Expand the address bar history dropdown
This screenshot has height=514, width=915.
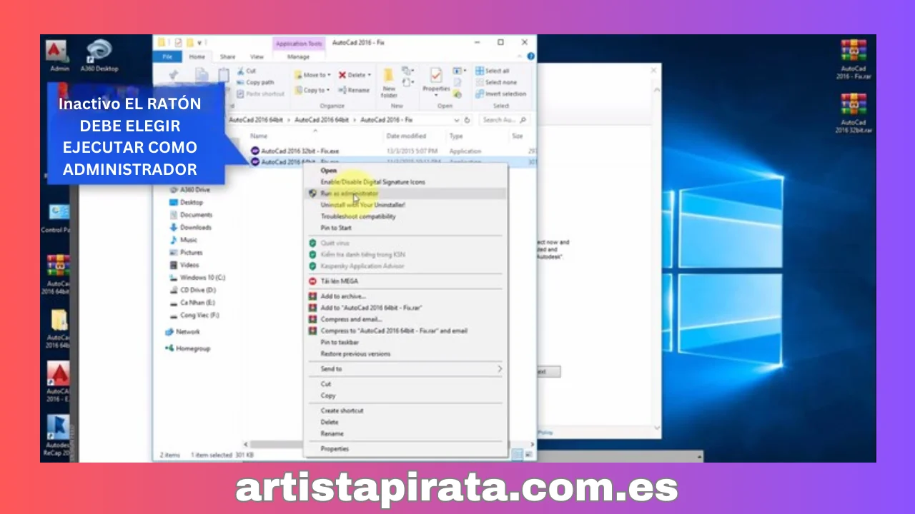point(456,120)
